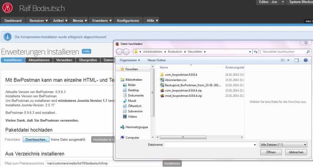Select Dokumente in the library tree
This screenshot has width=313, height=167.
136,95
